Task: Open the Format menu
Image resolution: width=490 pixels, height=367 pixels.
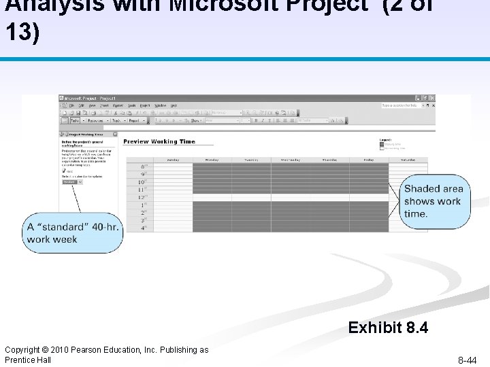Action: coord(118,105)
